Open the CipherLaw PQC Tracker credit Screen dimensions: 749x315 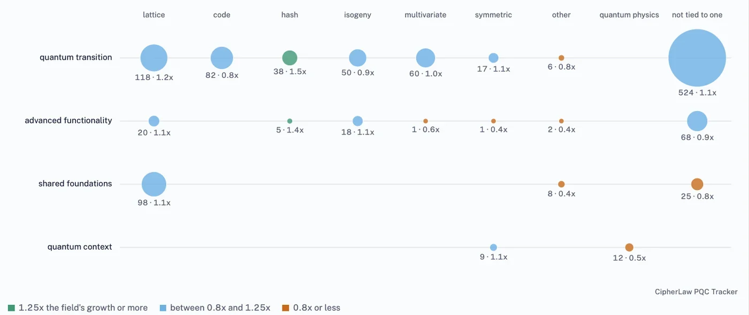[696, 292]
